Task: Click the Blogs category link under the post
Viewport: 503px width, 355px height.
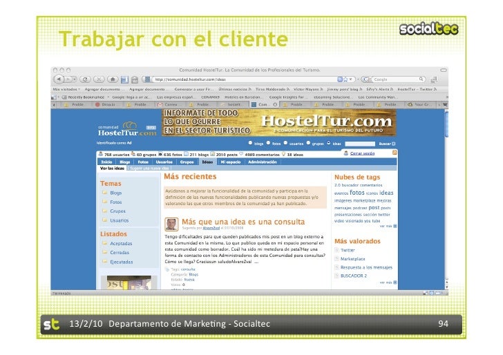Action: pos(193,274)
